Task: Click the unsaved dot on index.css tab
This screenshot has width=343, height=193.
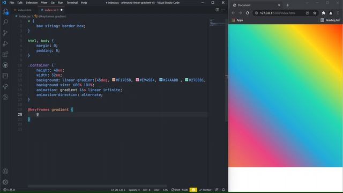Action: click(x=62, y=10)
